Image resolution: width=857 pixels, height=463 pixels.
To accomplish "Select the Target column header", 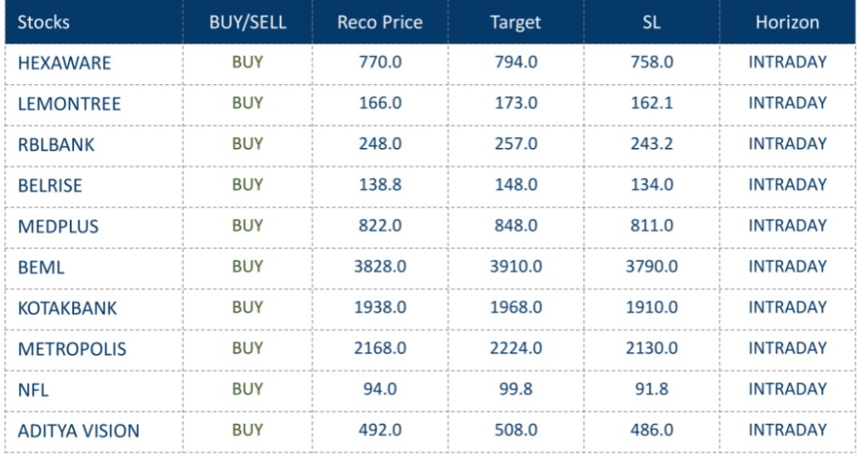I will 516,22.
